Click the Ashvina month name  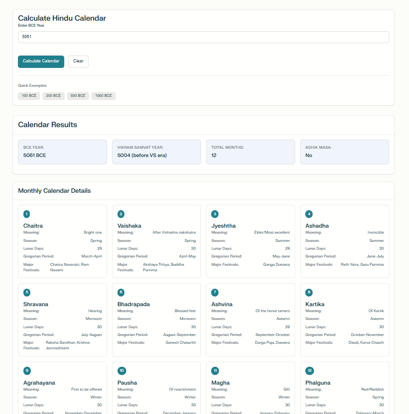point(222,304)
